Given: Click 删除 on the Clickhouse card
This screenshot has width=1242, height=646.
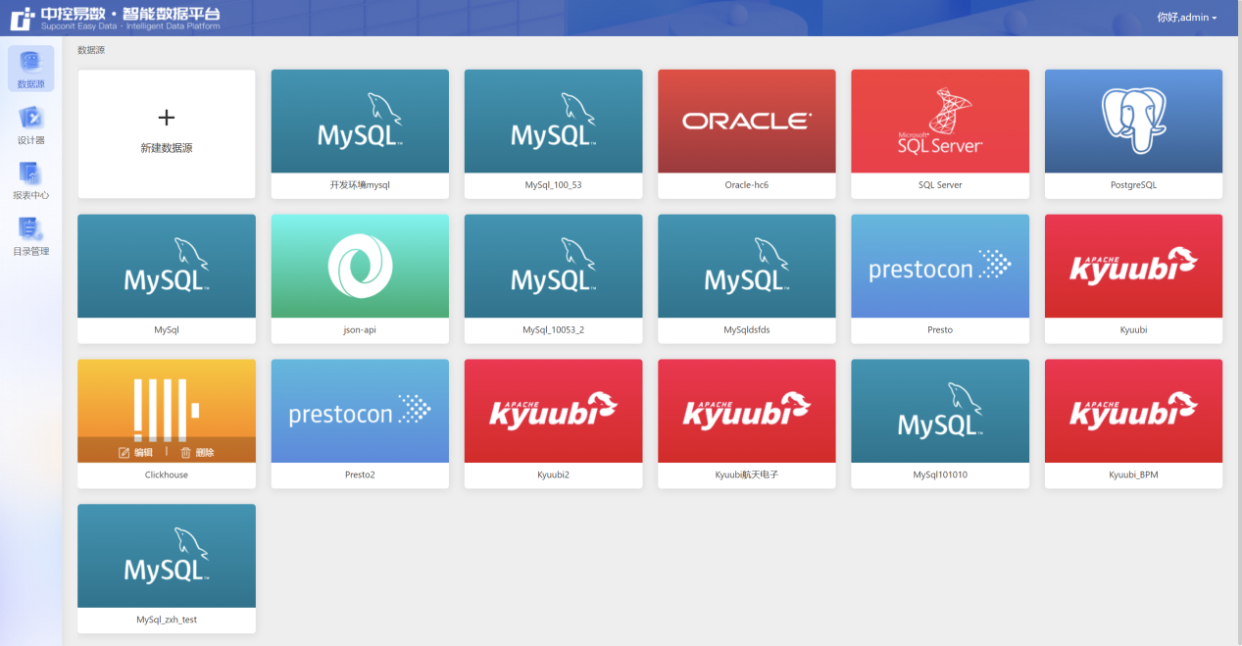Looking at the screenshot, I should coord(197,453).
